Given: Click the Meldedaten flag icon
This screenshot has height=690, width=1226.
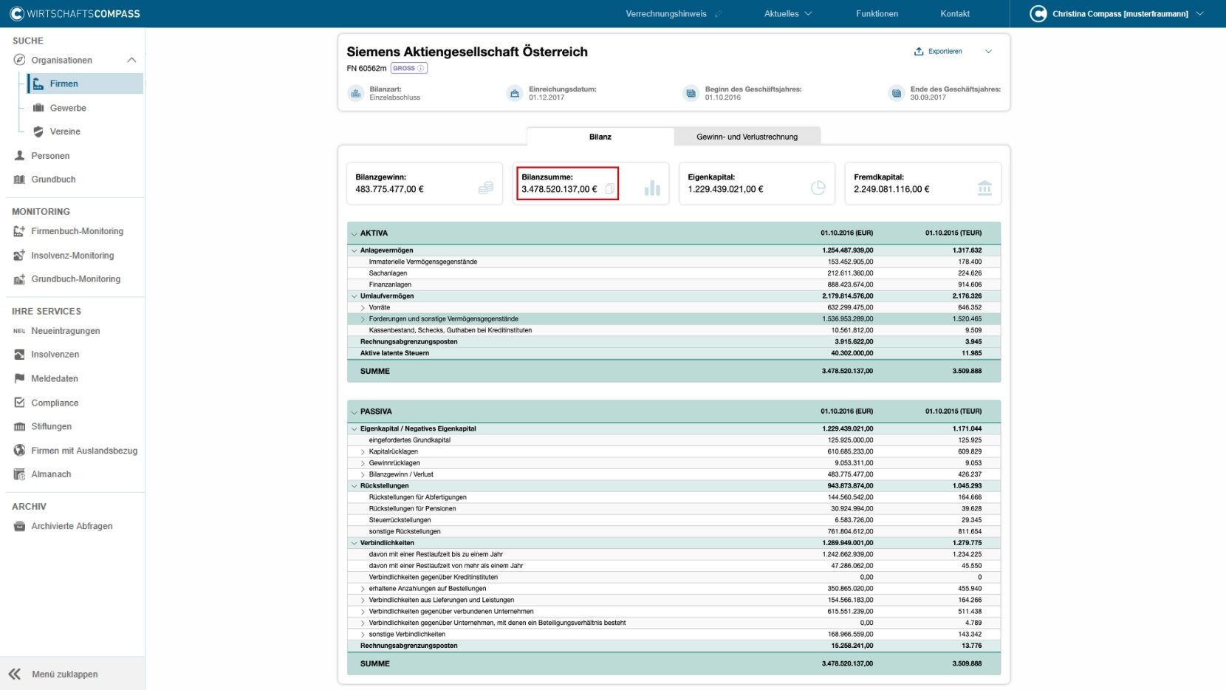Looking at the screenshot, I should tap(20, 378).
